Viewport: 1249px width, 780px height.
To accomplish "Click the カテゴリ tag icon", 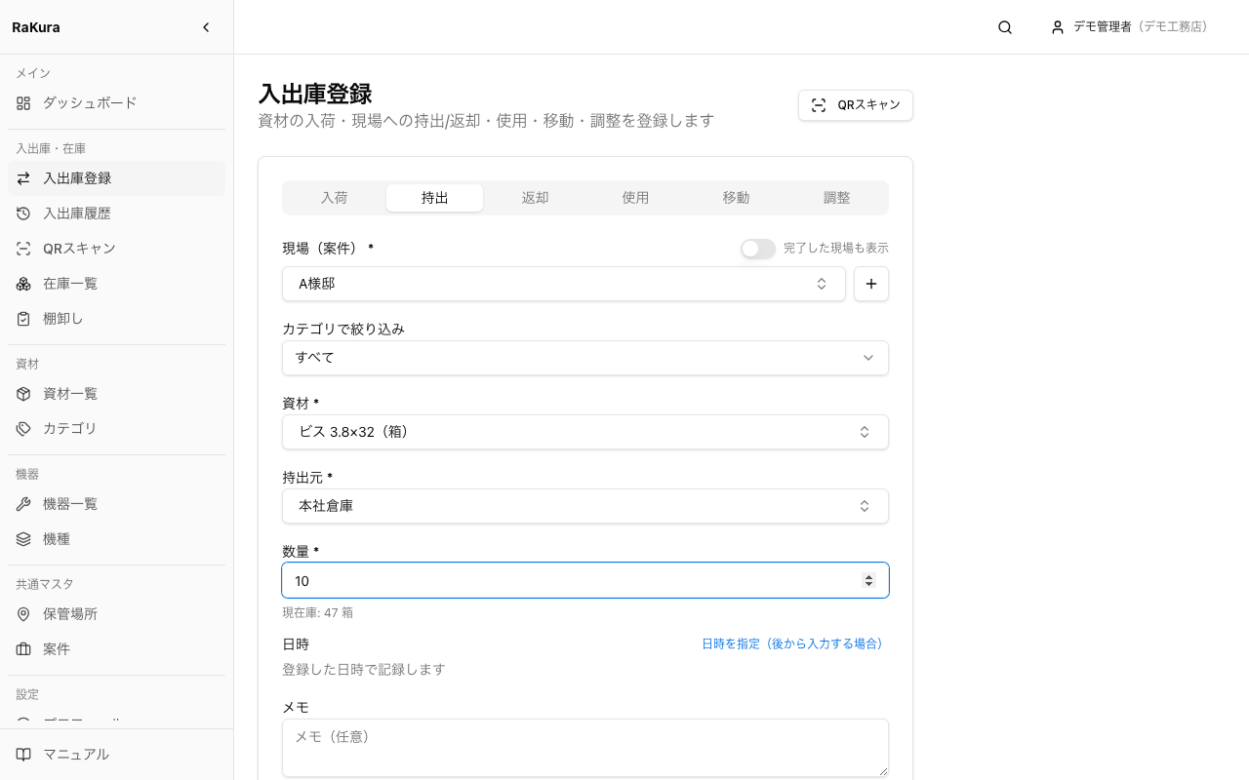I will click(x=23, y=429).
